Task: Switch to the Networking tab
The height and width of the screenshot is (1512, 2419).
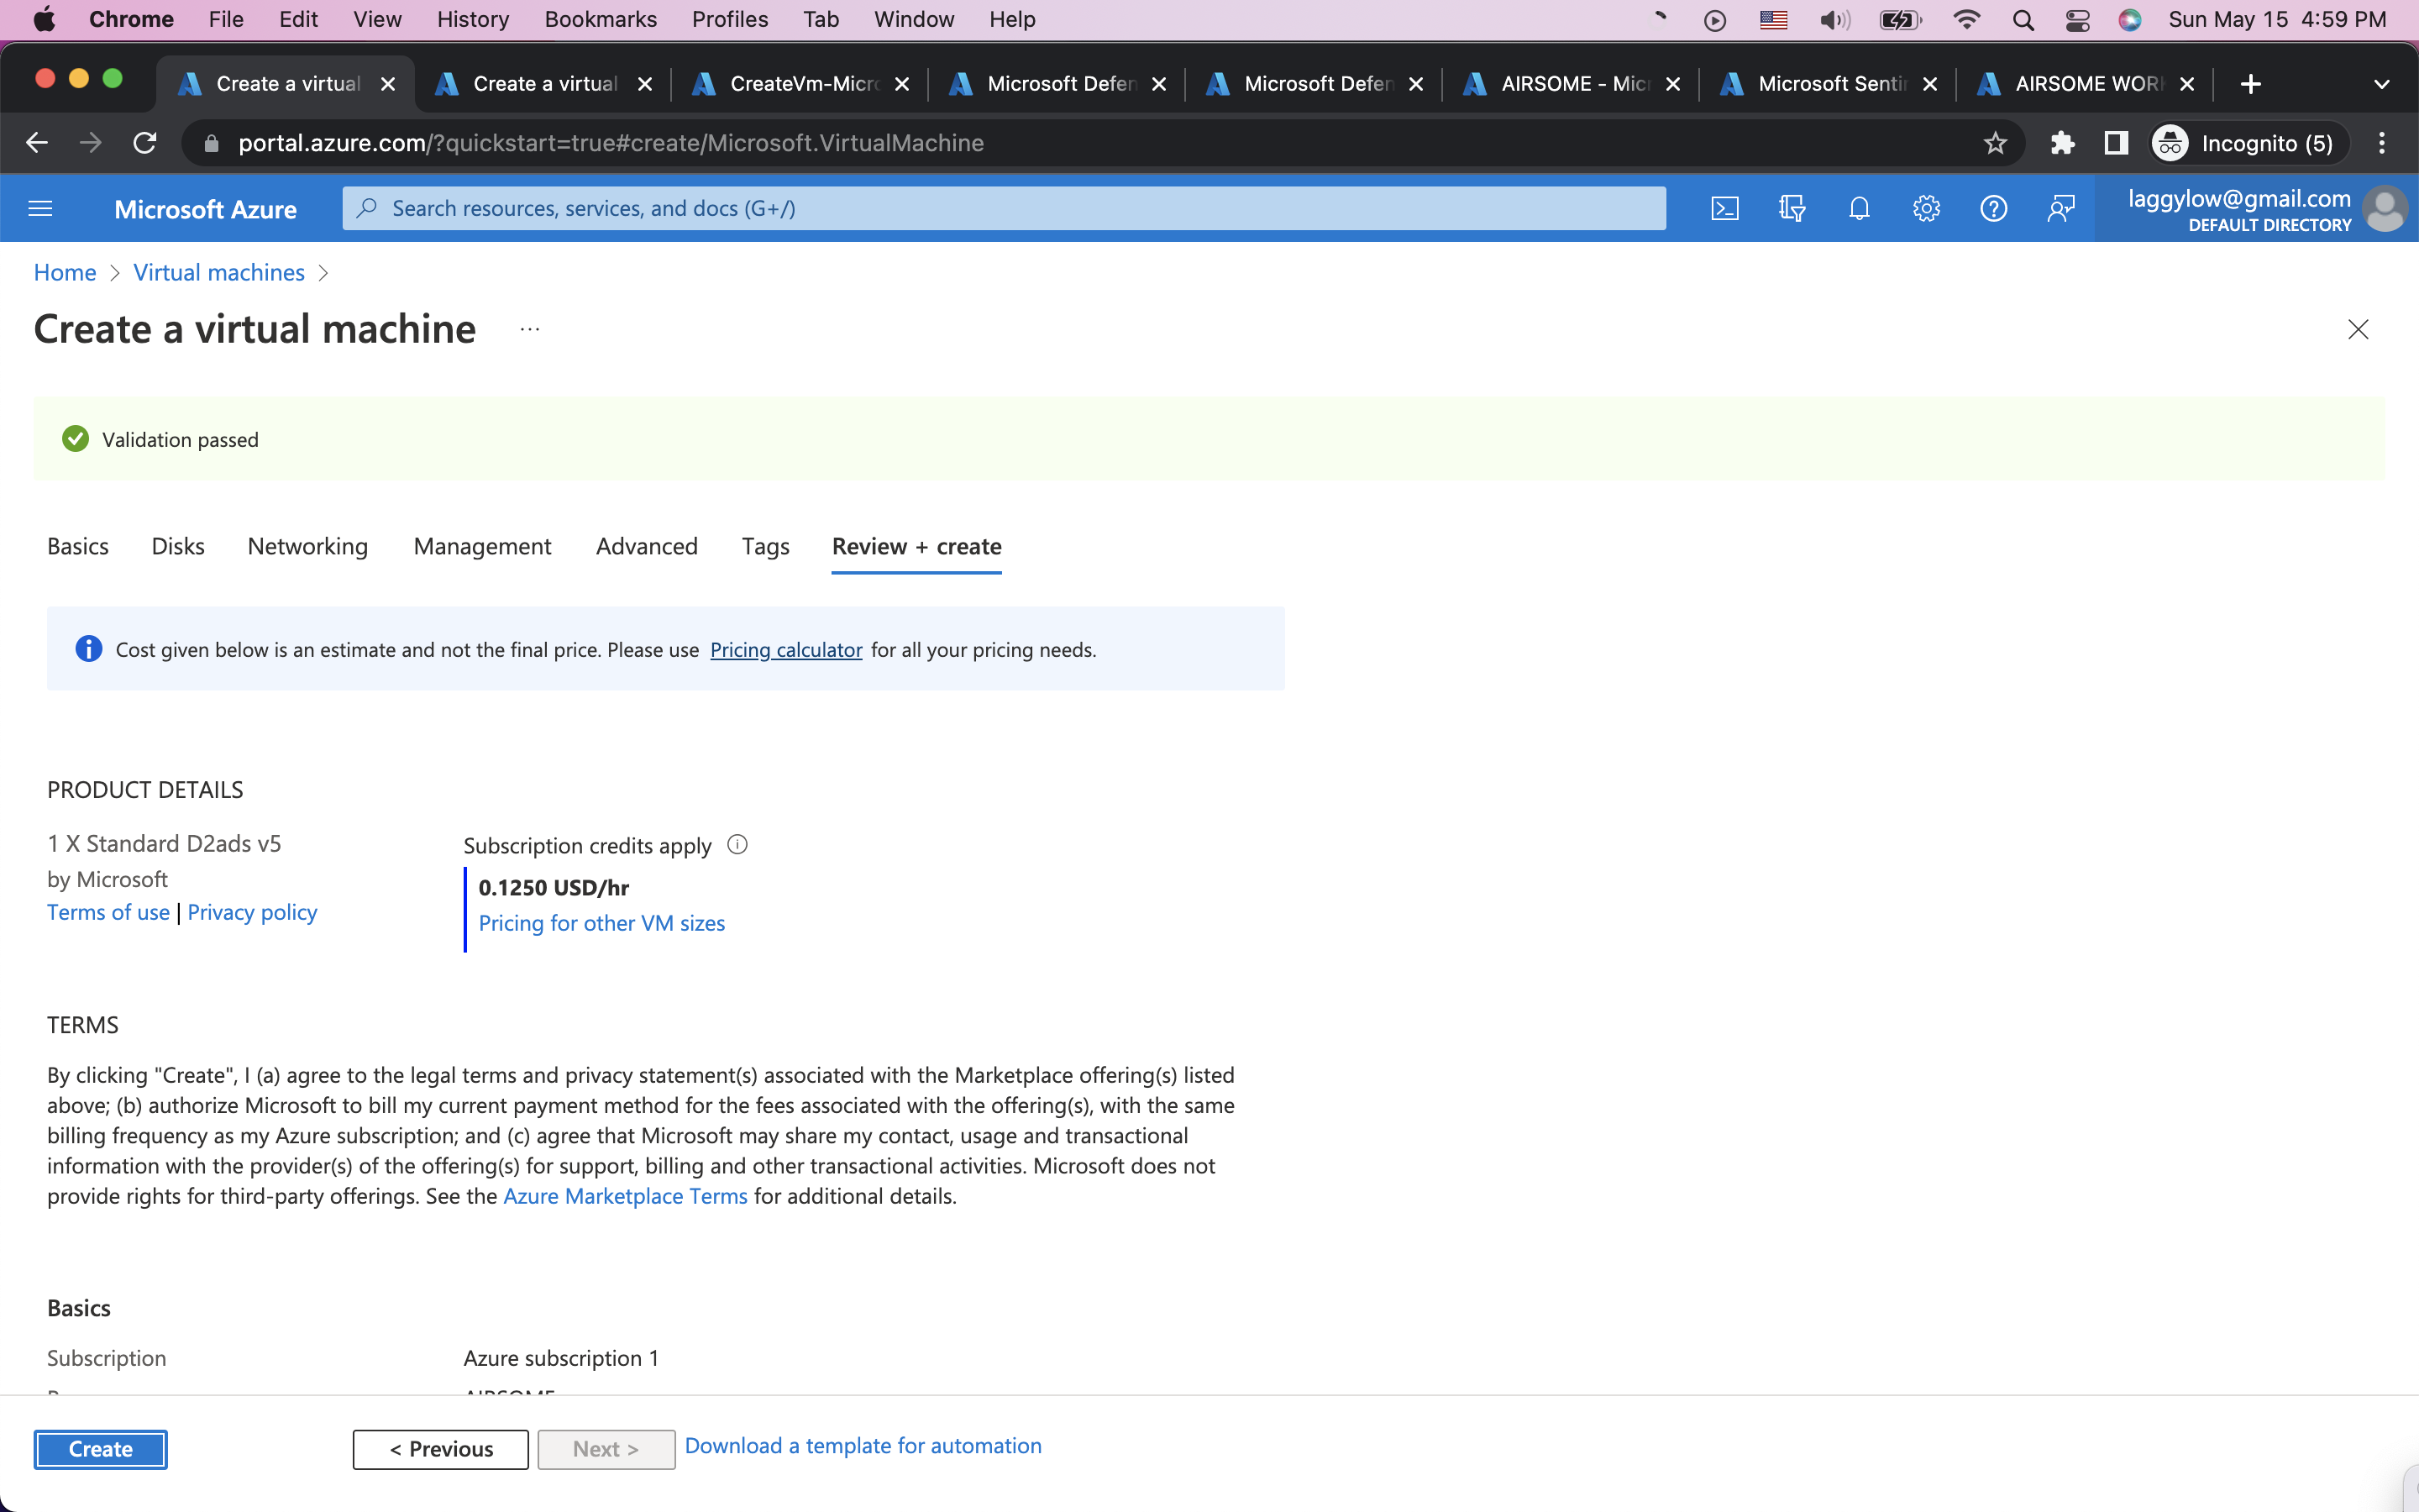Action: (308, 546)
